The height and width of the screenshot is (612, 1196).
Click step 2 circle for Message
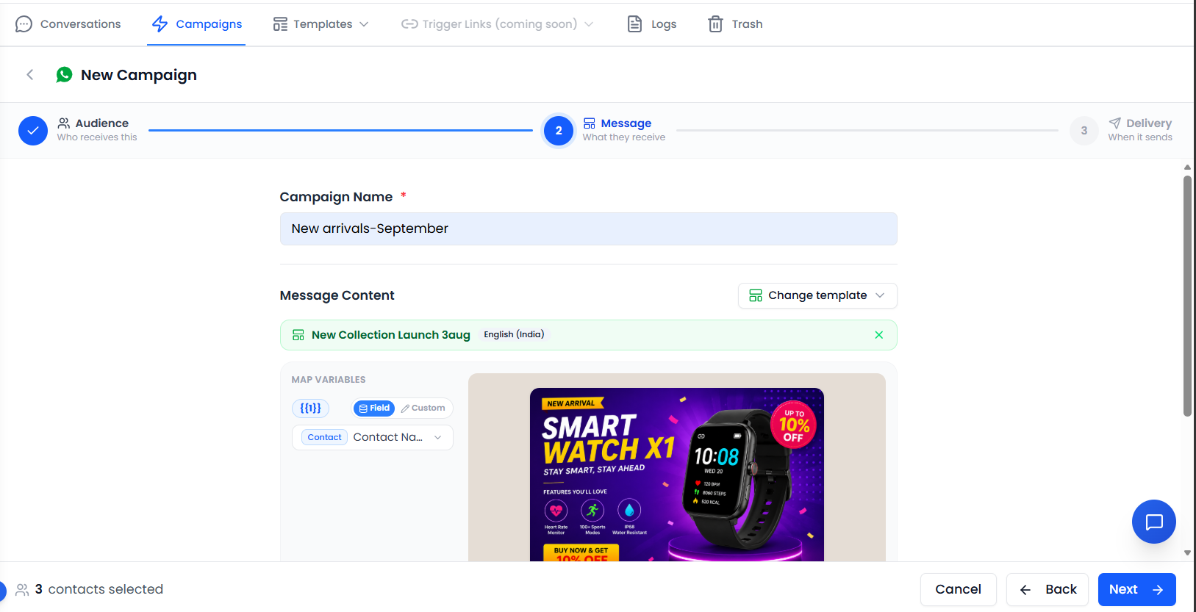[559, 131]
